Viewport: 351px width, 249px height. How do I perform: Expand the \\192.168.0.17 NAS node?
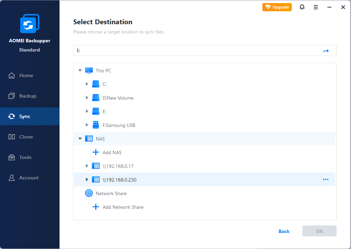(x=87, y=166)
